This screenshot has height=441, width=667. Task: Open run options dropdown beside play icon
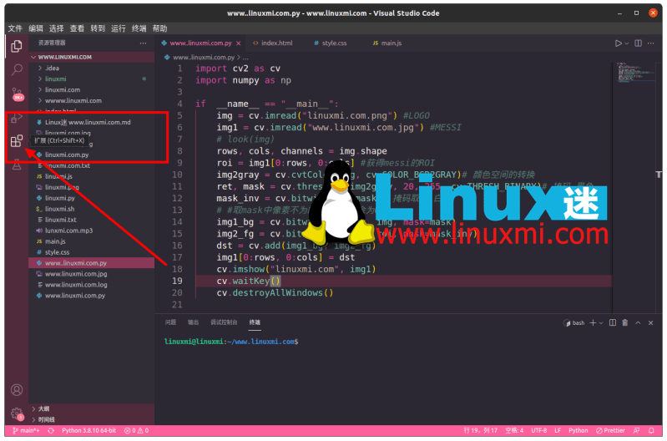[x=627, y=43]
